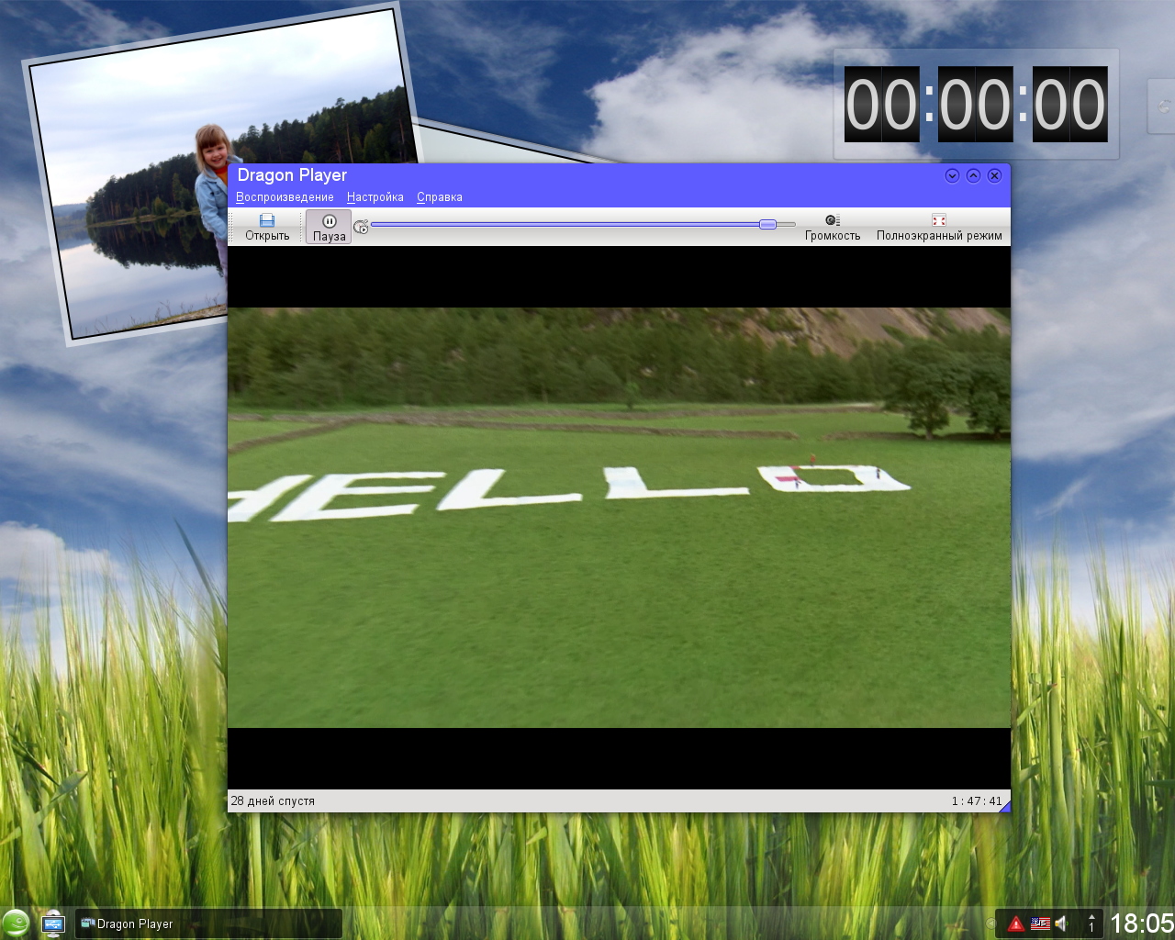Minimize the Dragon Player window
Viewport: 1175px width, 940px height.
952,175
